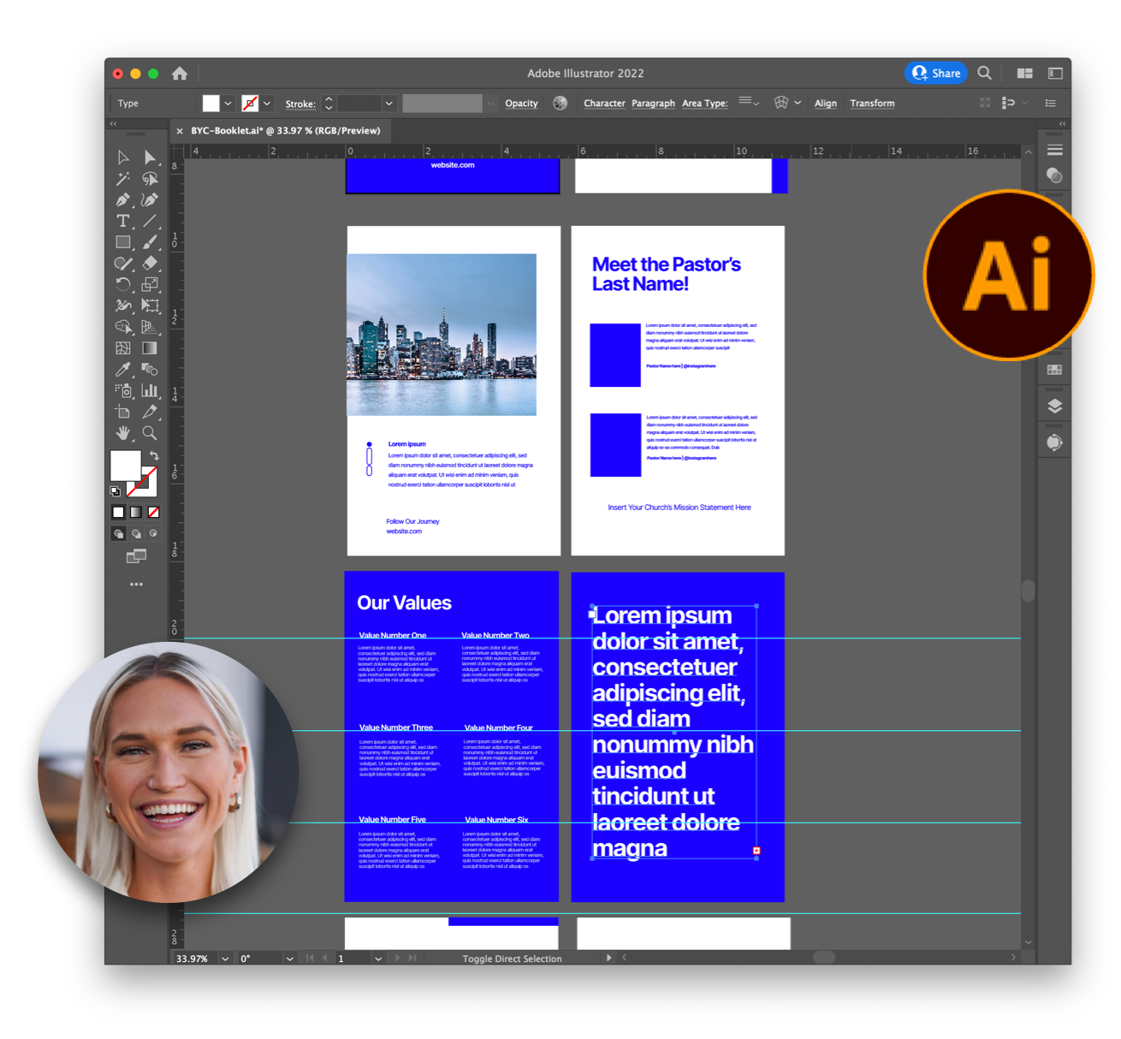Open the Align panel link

[x=826, y=104]
